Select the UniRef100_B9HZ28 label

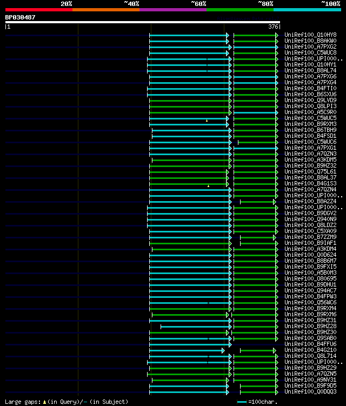click(310, 326)
